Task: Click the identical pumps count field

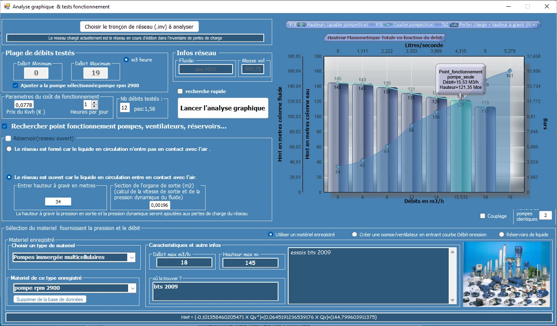Action: click(x=545, y=216)
